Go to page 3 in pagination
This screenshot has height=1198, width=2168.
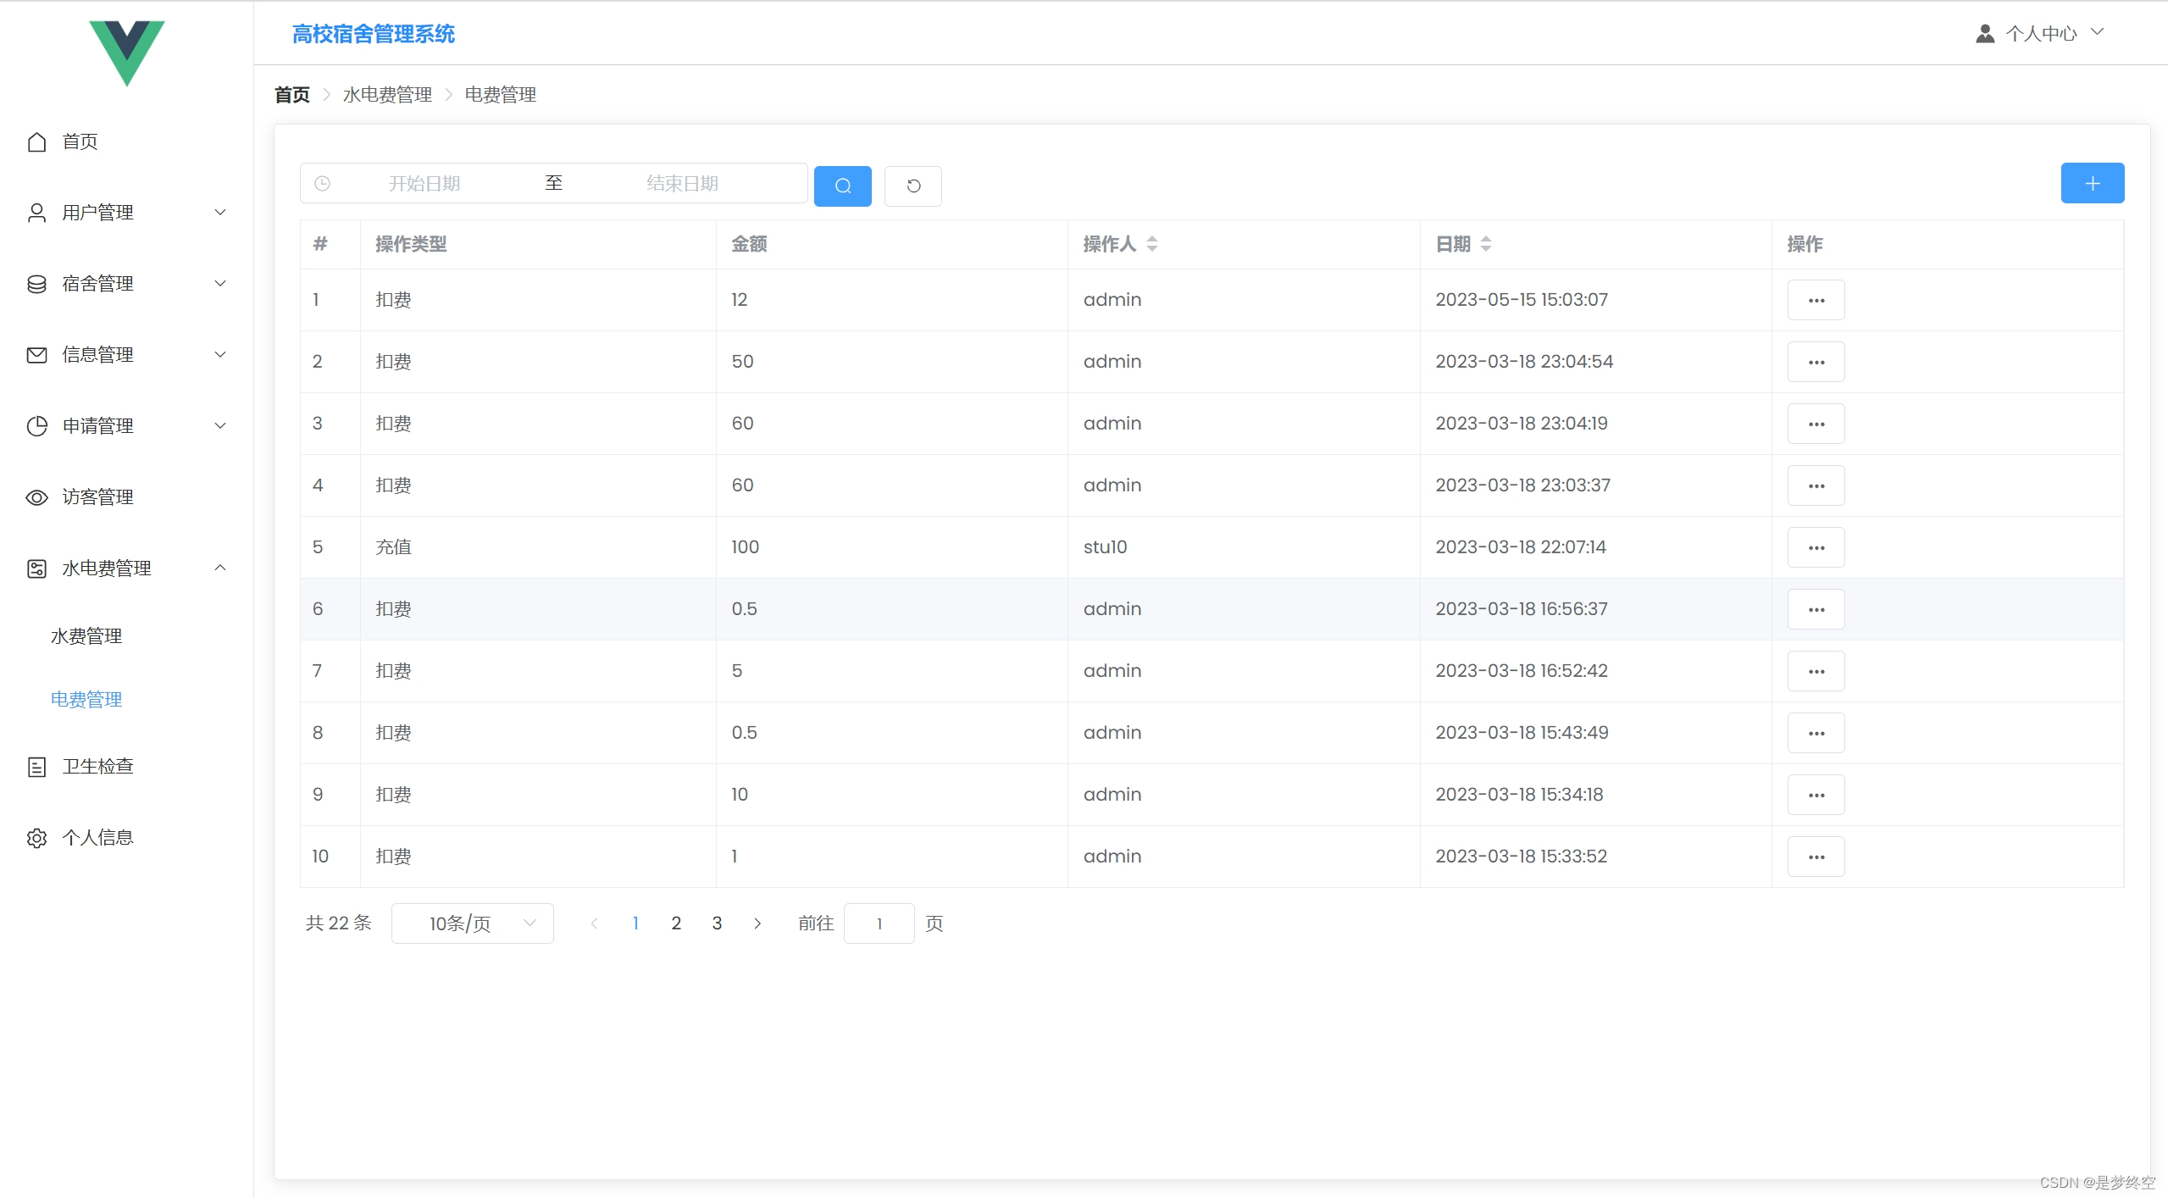pos(716,923)
